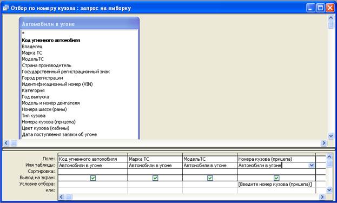The image size is (337, 203).
Task: Open table name dropdown in Номера кузова column
Action: [x=312, y=165]
